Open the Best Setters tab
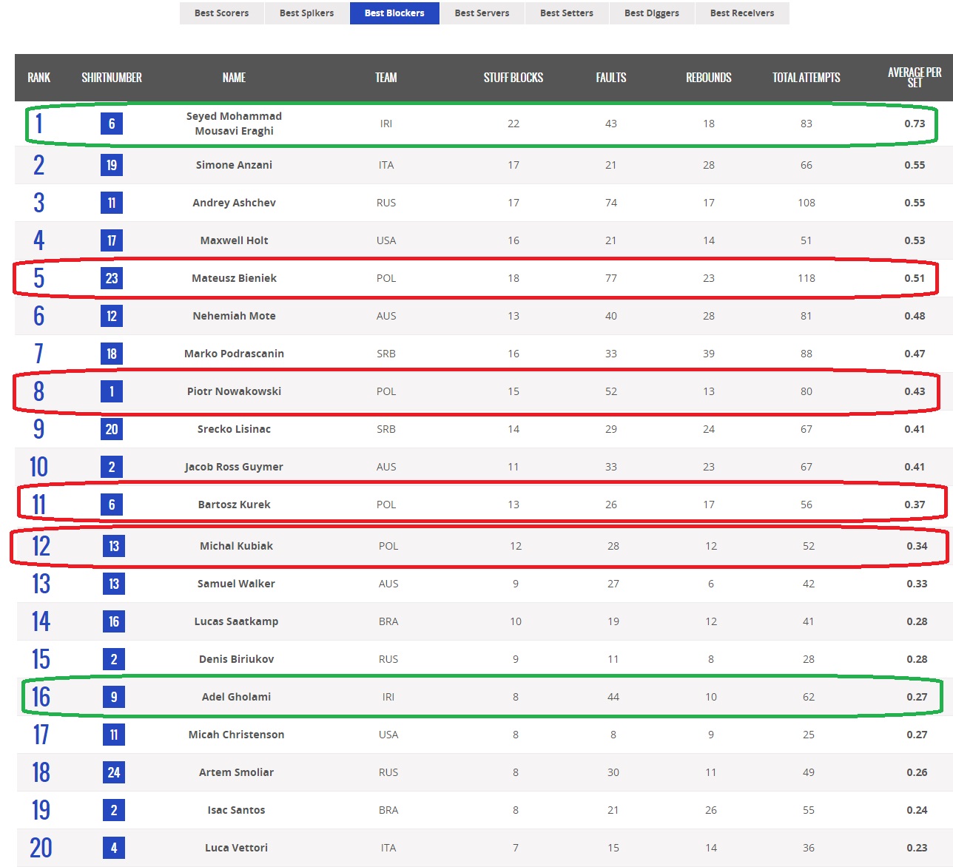953x867 pixels. [x=567, y=13]
